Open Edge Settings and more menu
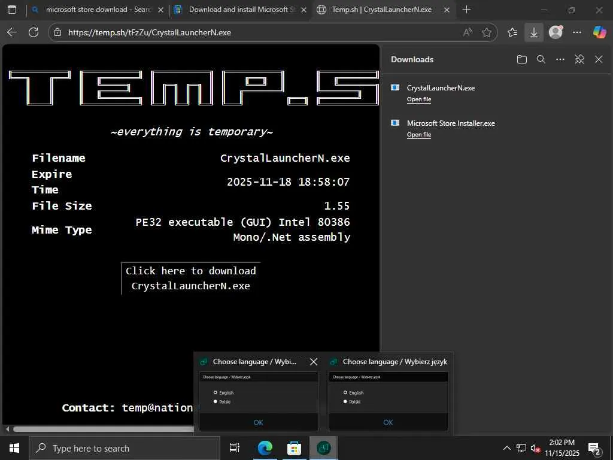613x460 pixels. coord(577,32)
